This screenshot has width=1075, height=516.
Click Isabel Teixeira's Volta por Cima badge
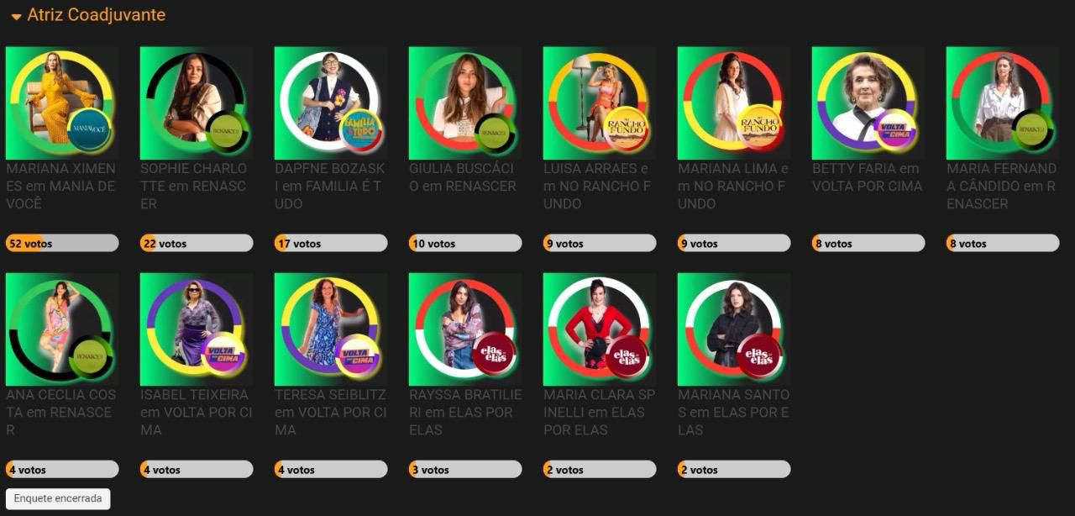[223, 357]
